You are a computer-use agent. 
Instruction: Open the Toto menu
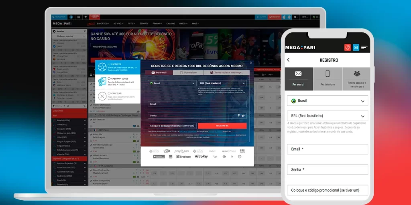132,24
